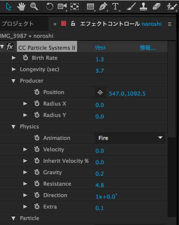Click the red label color swatch
Screen dimensions: 179x225
point(64,23)
